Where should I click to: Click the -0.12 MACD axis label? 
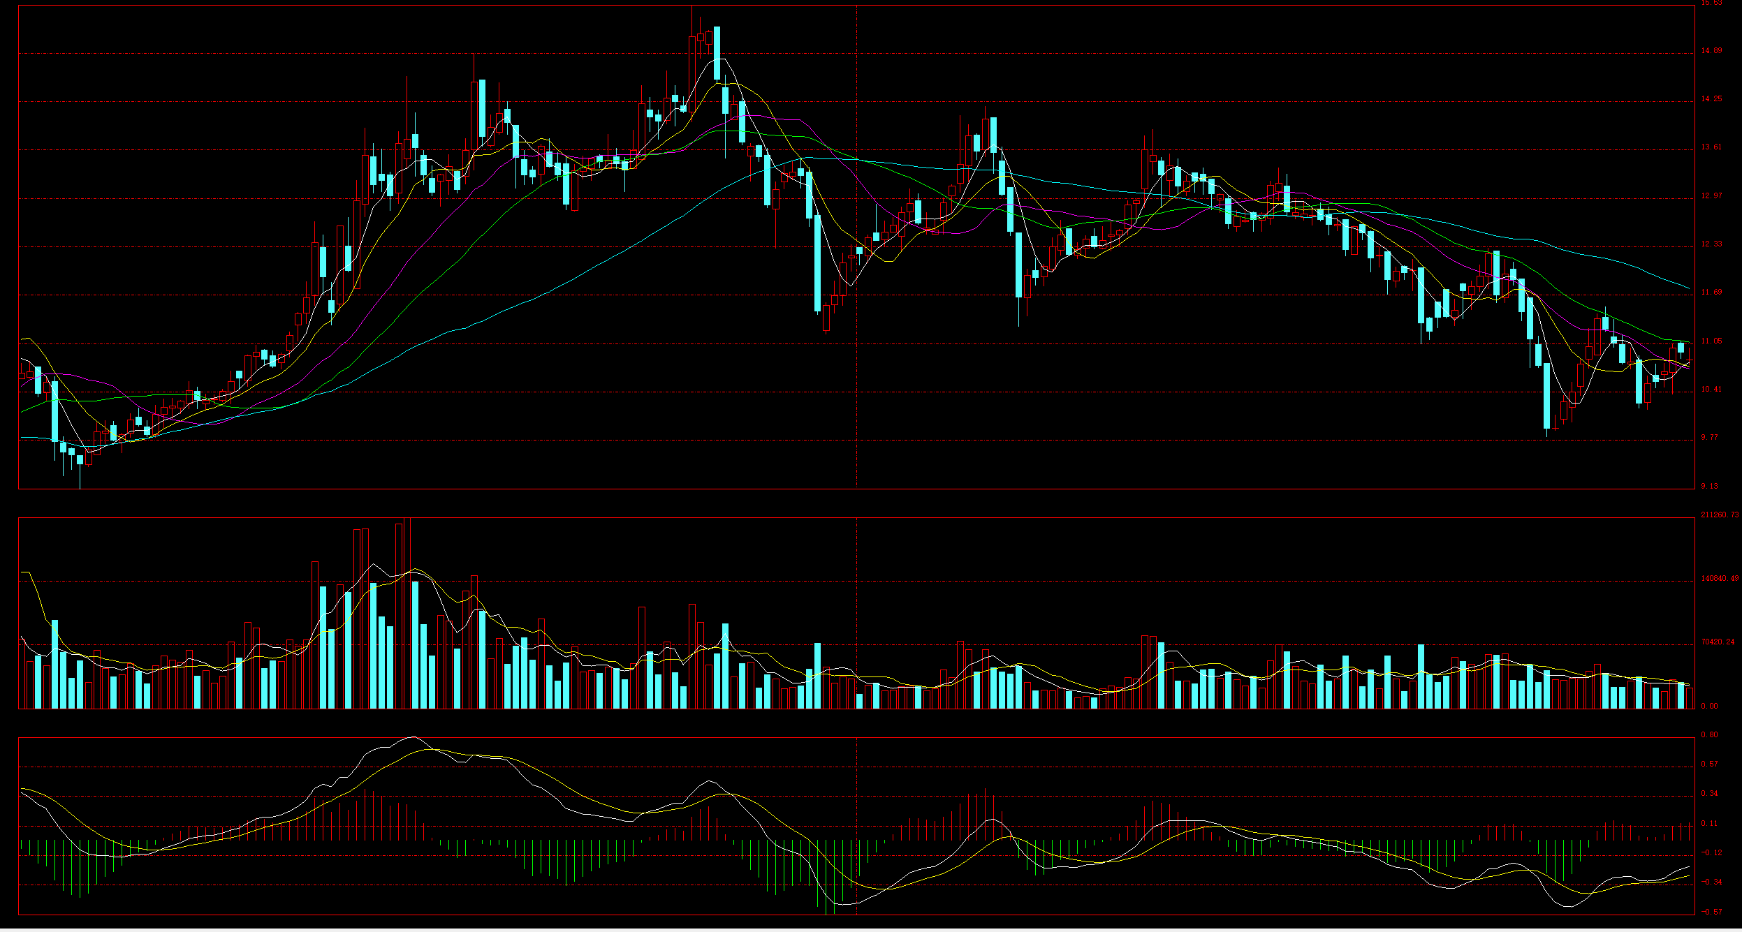point(1711,853)
